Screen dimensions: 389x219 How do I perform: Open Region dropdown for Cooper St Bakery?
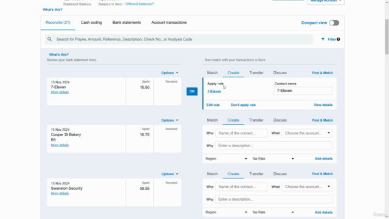coord(226,159)
